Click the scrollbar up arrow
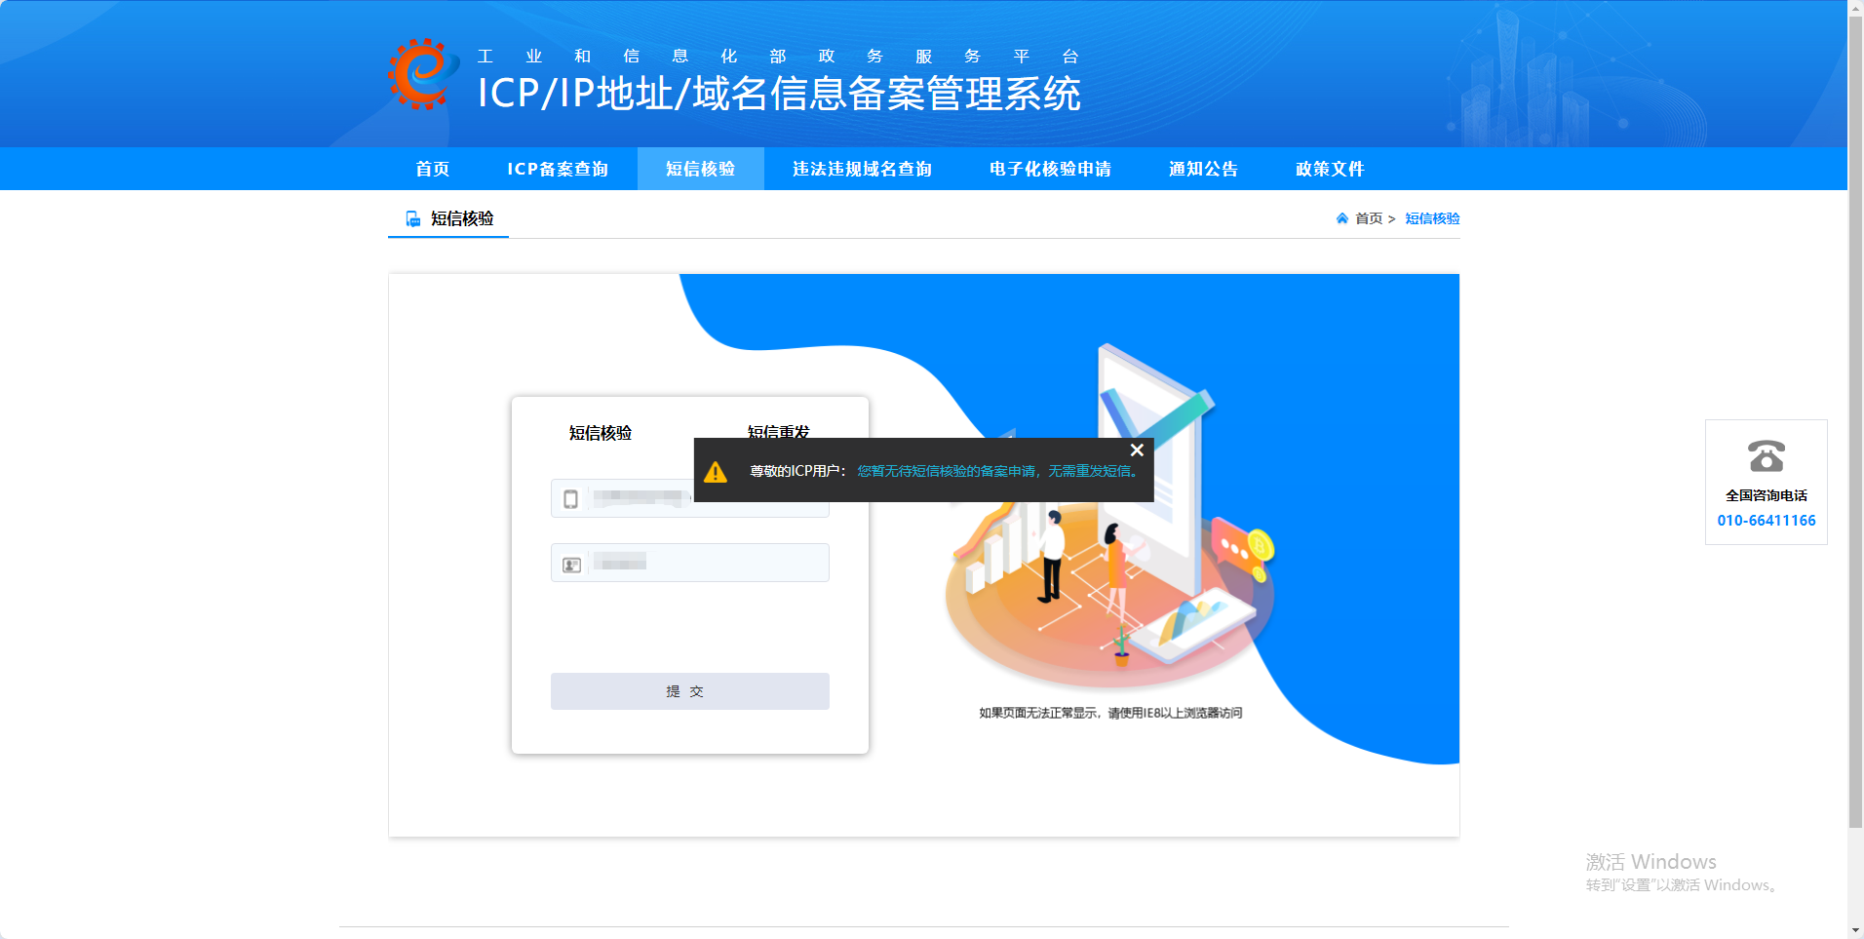 point(1855,8)
